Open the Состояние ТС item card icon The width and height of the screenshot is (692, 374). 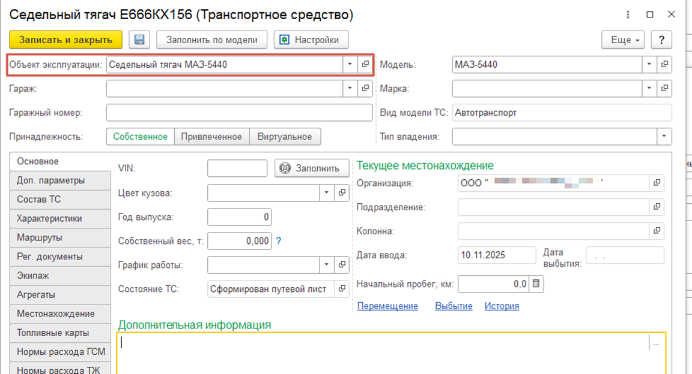(x=342, y=289)
